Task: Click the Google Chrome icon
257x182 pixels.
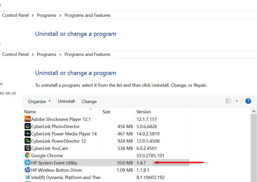Action: coord(27,155)
